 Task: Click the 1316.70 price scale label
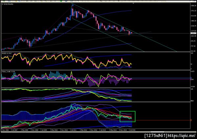click(194, 26)
